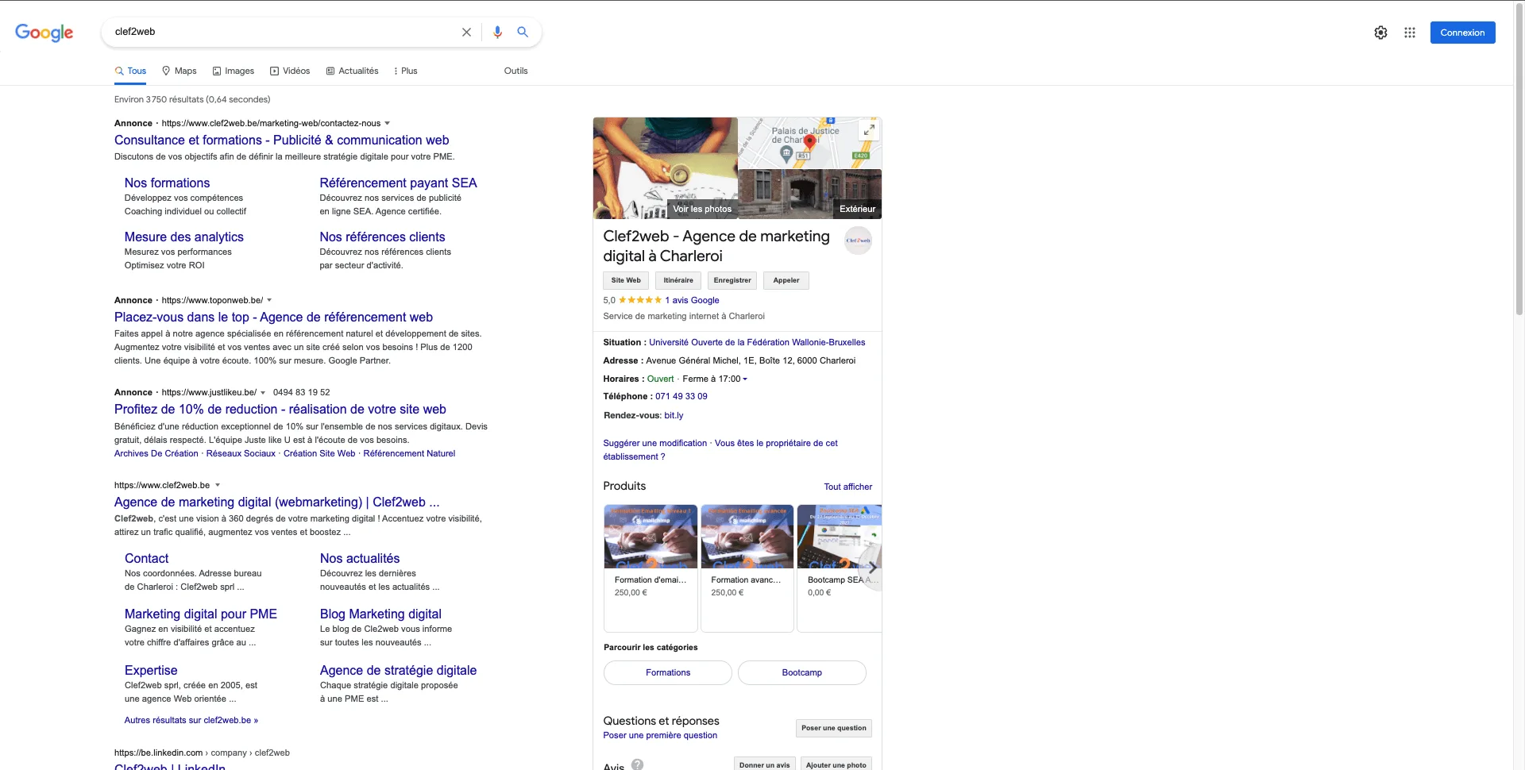Open the Contact sitelink
The height and width of the screenshot is (770, 1525).
[x=146, y=559]
